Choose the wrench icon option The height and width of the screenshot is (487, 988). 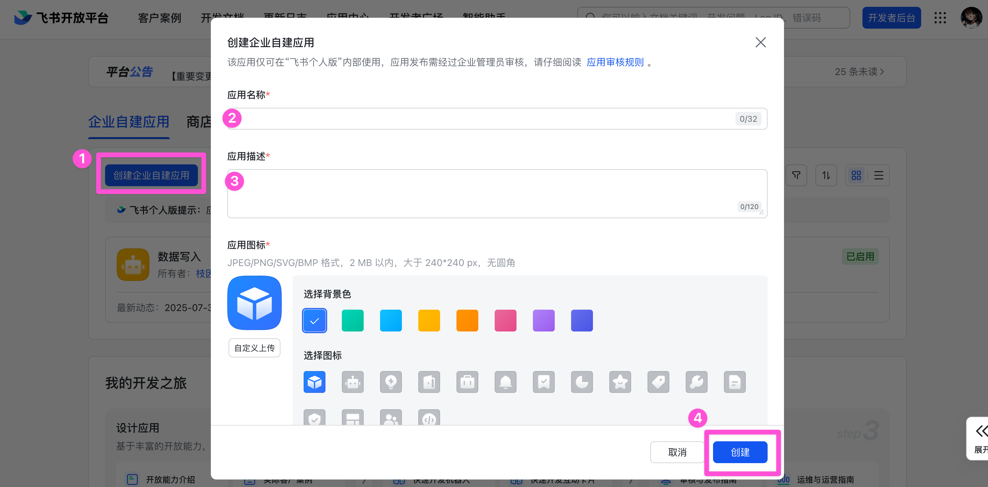697,382
